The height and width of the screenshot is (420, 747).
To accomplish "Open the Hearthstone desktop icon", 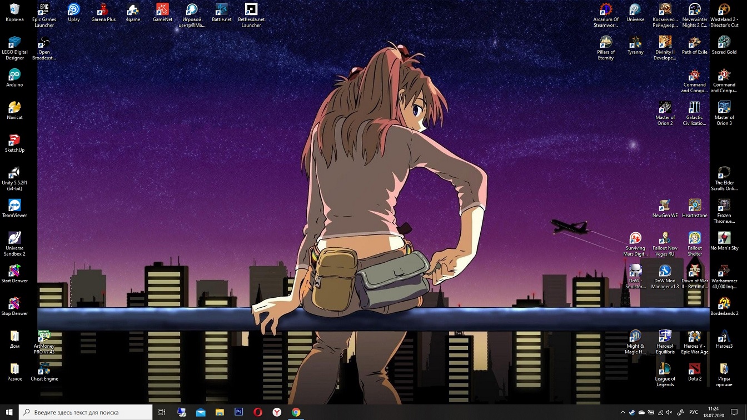I will click(x=695, y=209).
